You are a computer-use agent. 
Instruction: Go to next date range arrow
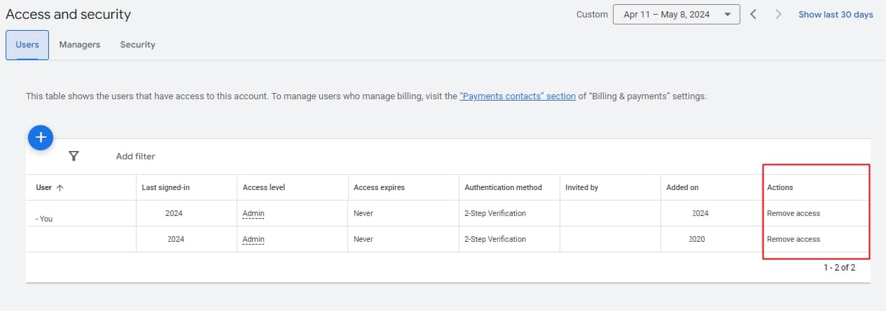pos(778,15)
